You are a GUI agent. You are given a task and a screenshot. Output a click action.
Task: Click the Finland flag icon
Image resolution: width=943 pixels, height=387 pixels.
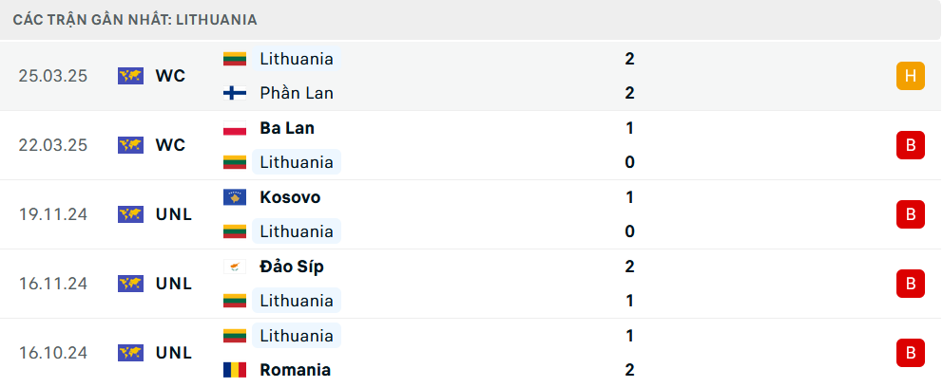click(235, 93)
